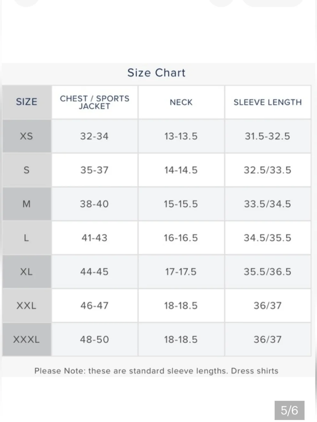This screenshot has width=317, height=422.
Task: Tap the 16-16.5 neck measurement cell
Action: [x=181, y=238]
